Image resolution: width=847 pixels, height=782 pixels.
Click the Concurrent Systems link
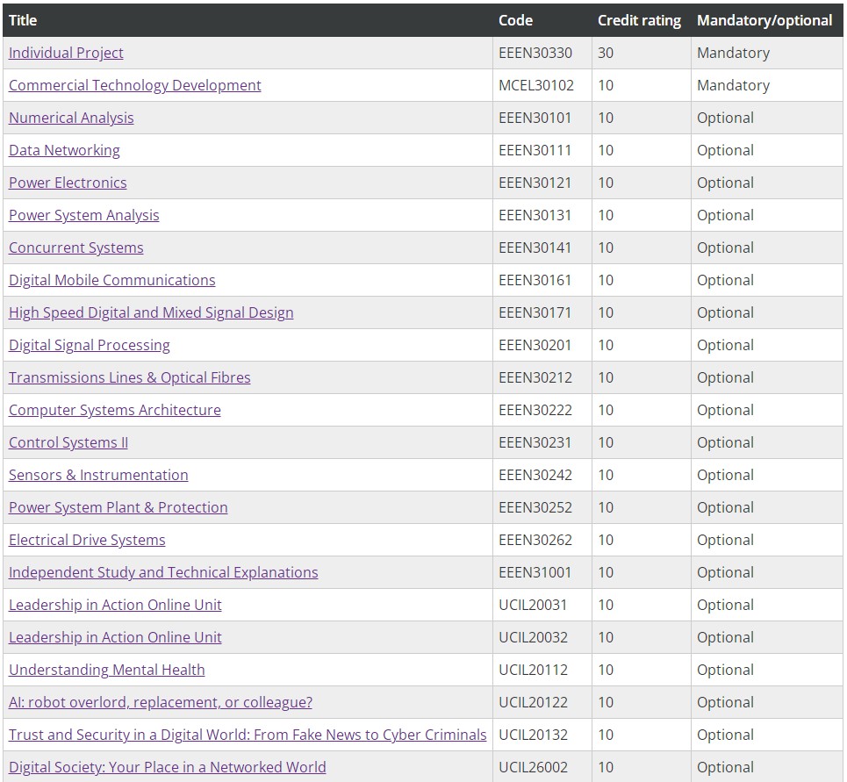click(x=76, y=248)
